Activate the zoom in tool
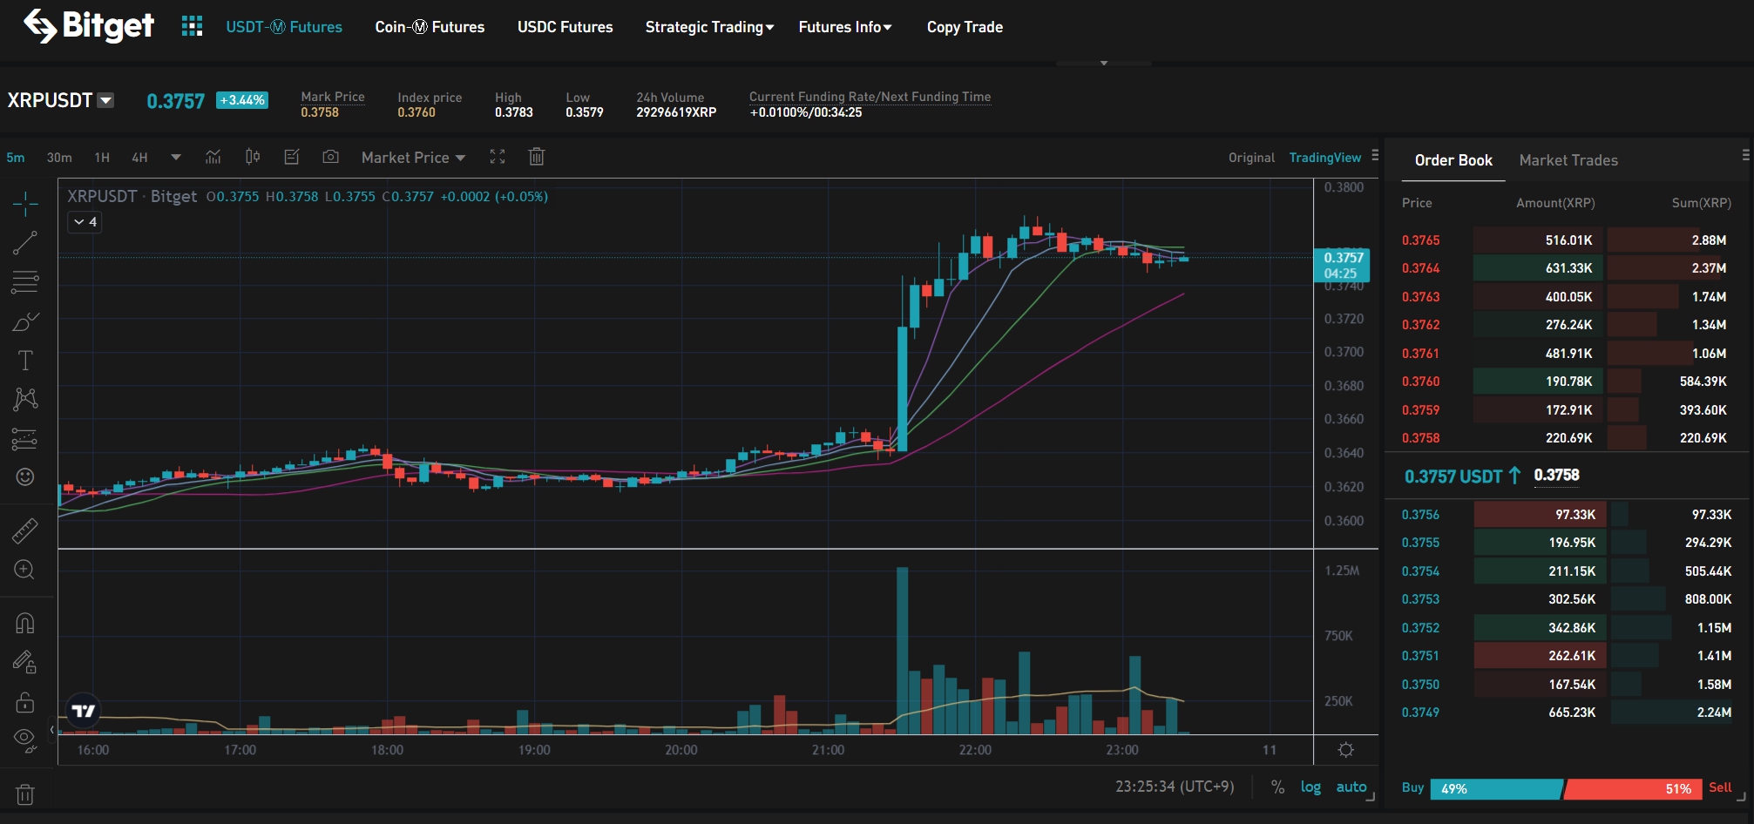1754x824 pixels. pos(25,570)
